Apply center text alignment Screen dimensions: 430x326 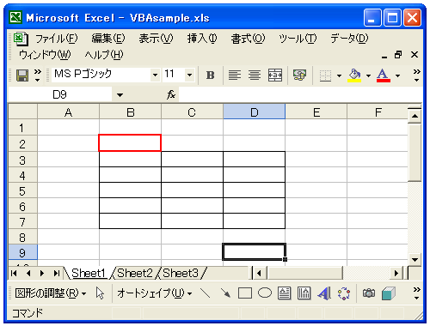255,75
